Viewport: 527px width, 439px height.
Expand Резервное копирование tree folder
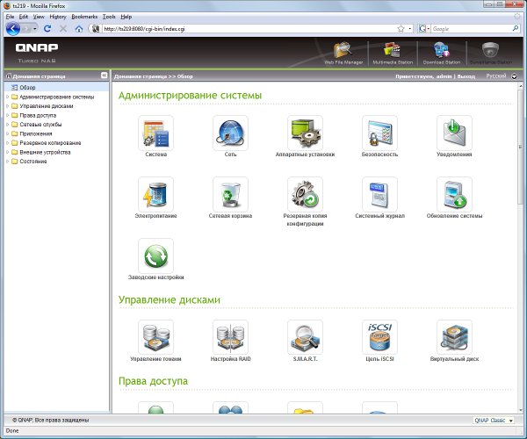coord(7,143)
